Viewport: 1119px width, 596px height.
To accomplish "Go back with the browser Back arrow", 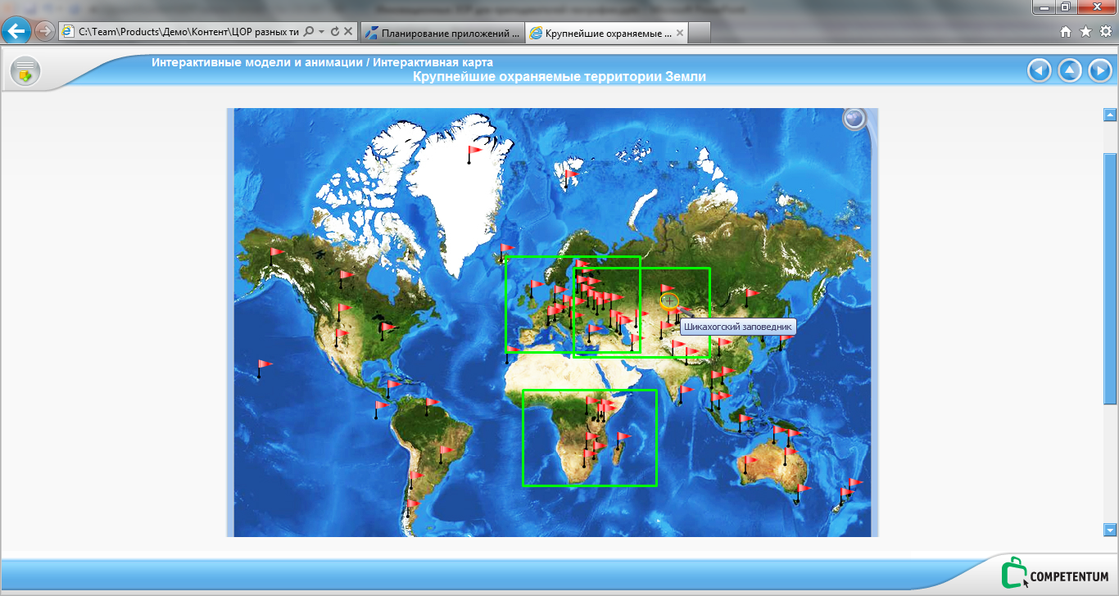I will (x=16, y=32).
